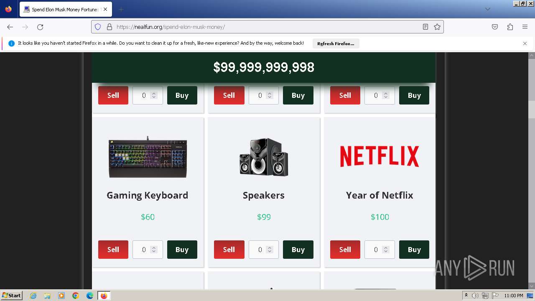Go back using the browser back arrow
The width and height of the screenshot is (535, 301).
click(10, 27)
